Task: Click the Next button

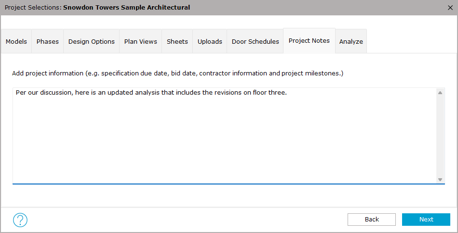Action: [426, 220]
